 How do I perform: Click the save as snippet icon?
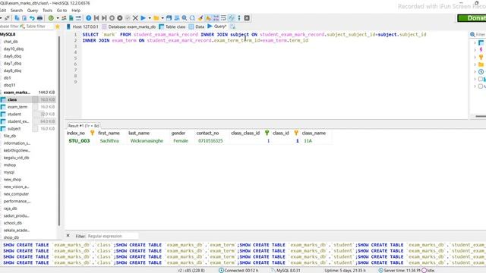pos(177,18)
